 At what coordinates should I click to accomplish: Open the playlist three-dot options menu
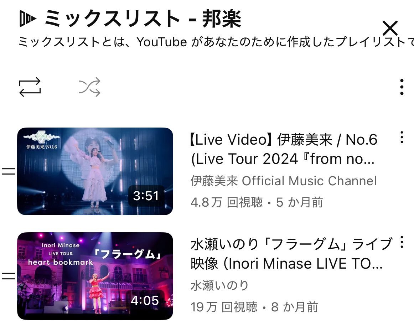[x=402, y=87]
